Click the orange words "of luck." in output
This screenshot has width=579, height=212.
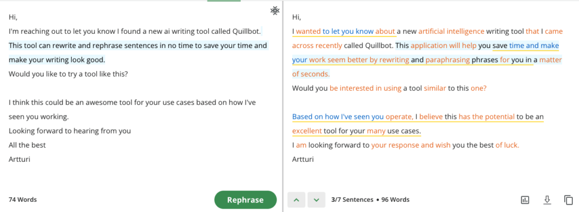[x=507, y=145]
